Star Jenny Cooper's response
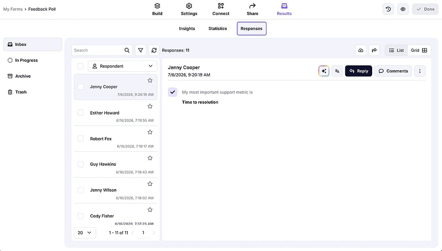The image size is (442, 251). [x=150, y=80]
